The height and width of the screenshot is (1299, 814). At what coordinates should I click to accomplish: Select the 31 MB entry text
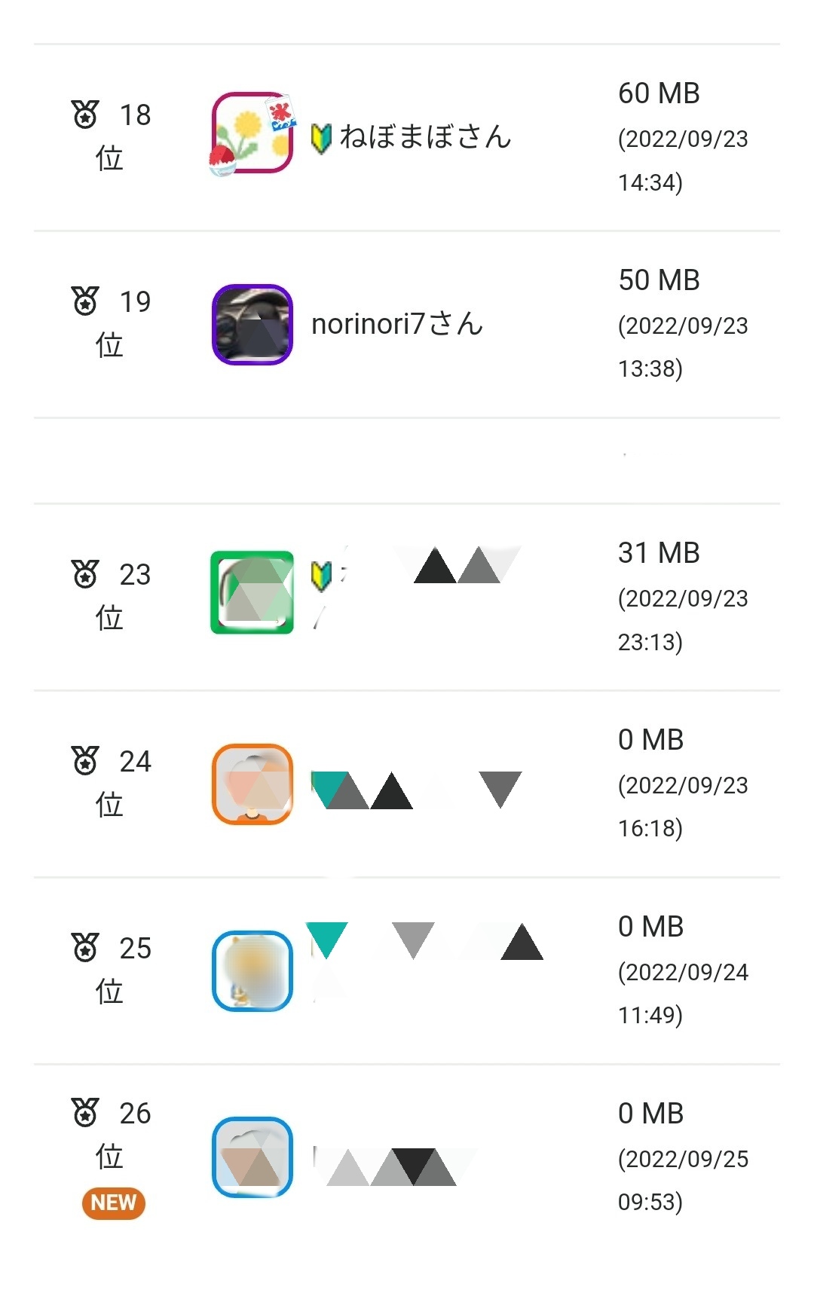(x=659, y=553)
